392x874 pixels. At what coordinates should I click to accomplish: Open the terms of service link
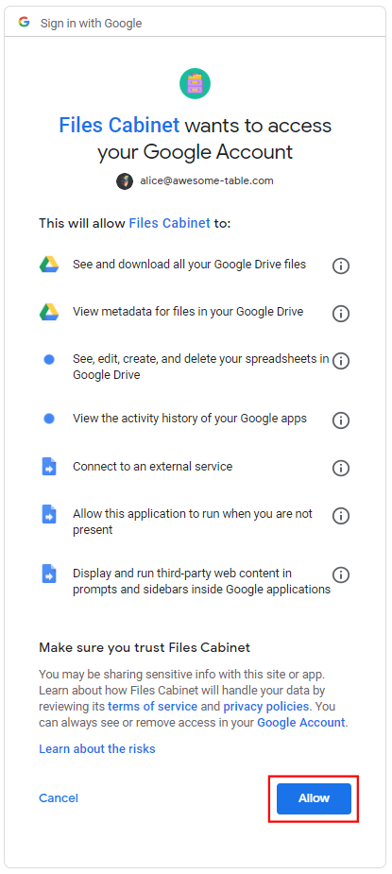153,706
